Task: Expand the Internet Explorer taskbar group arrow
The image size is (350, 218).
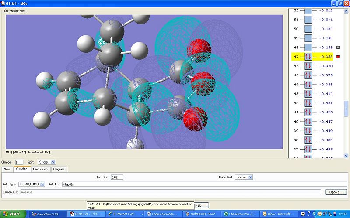Action: [142, 214]
